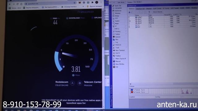Image resolution: width=198 pixels, height=111 pixels.
Task: Switch to EoIP Tunnel tab
Action: [157, 8]
